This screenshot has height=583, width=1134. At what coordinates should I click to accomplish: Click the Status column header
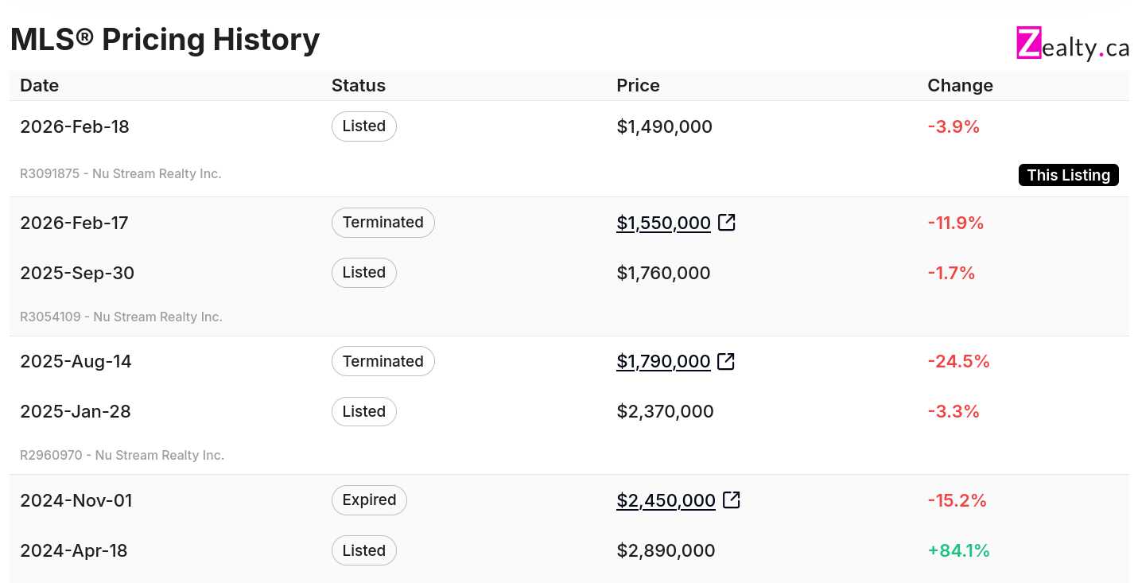point(358,86)
